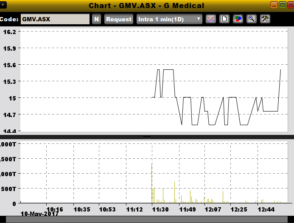
Task: Open the Intra 1 min(1D) interval dropdown
Action: [170, 19]
